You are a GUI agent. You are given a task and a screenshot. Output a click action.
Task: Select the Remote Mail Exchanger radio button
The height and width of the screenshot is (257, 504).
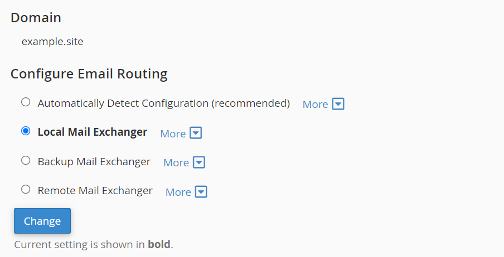26,190
